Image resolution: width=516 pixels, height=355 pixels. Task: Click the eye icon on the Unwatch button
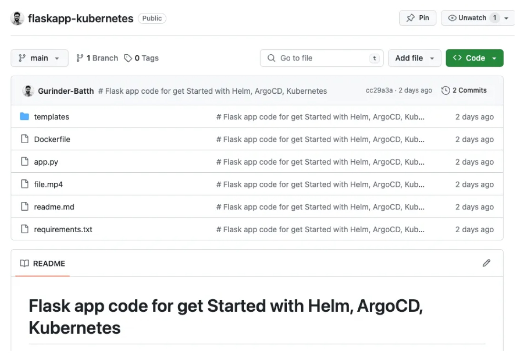[x=452, y=18]
